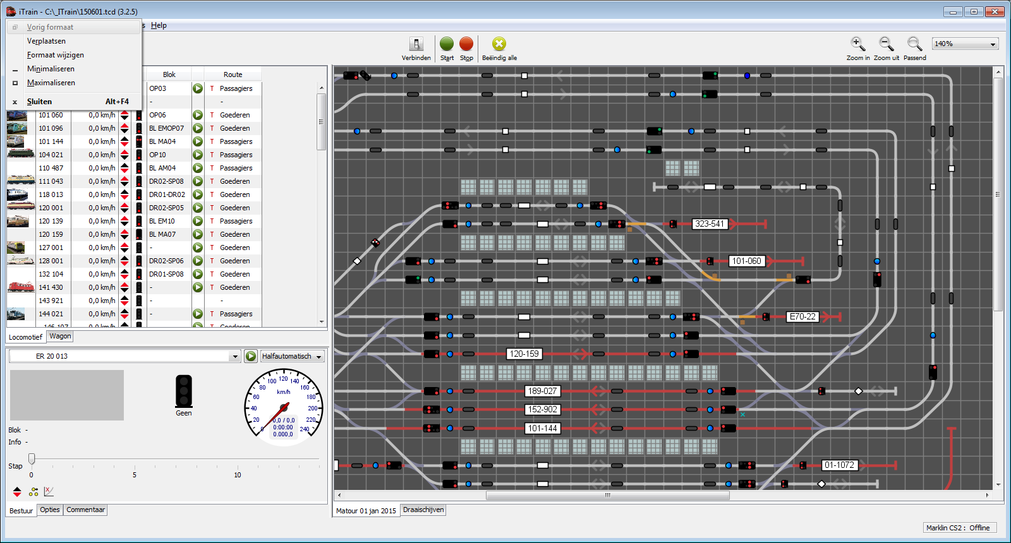Switch to the Draaischijven tab
The width and height of the screenshot is (1011, 543).
tap(423, 510)
